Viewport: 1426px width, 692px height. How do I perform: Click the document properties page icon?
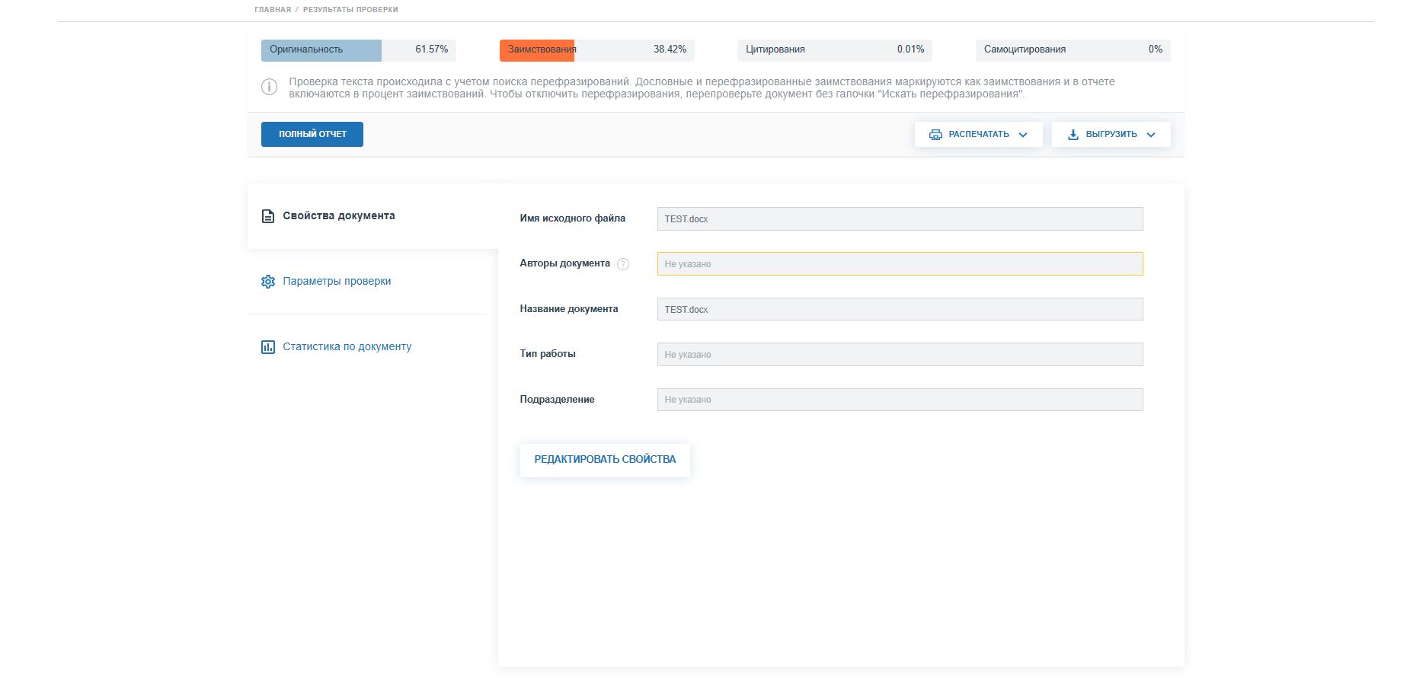tap(268, 216)
